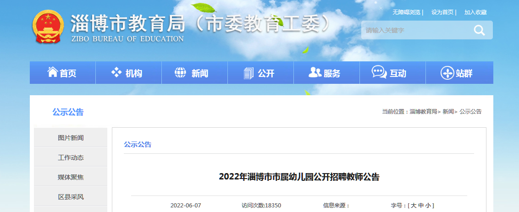
Task: Click the 设为首页 link
Action: point(442,12)
